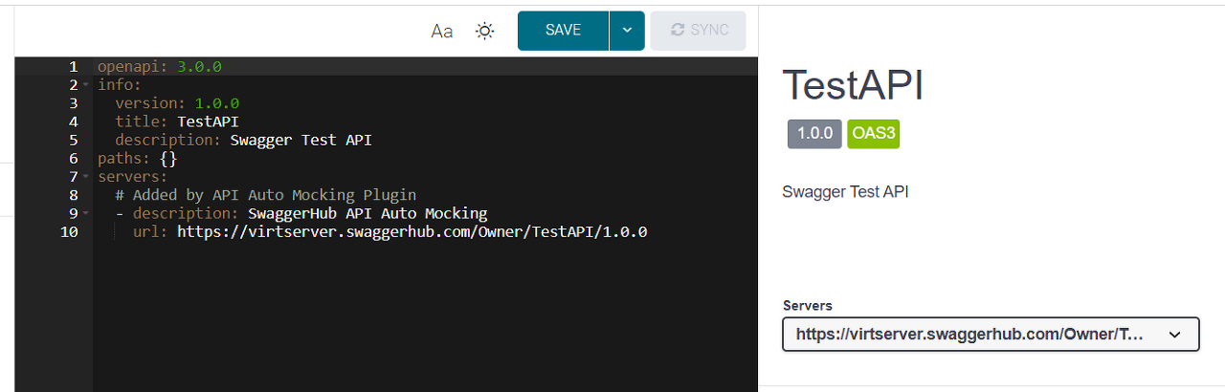1225x392 pixels.
Task: Click the servers: key on line 7
Action: point(133,177)
